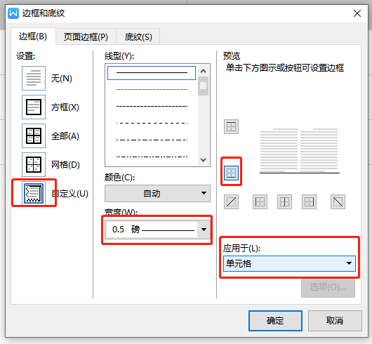Toggle the bottom border preview button
Screen dimensions: 372x344
232,173
